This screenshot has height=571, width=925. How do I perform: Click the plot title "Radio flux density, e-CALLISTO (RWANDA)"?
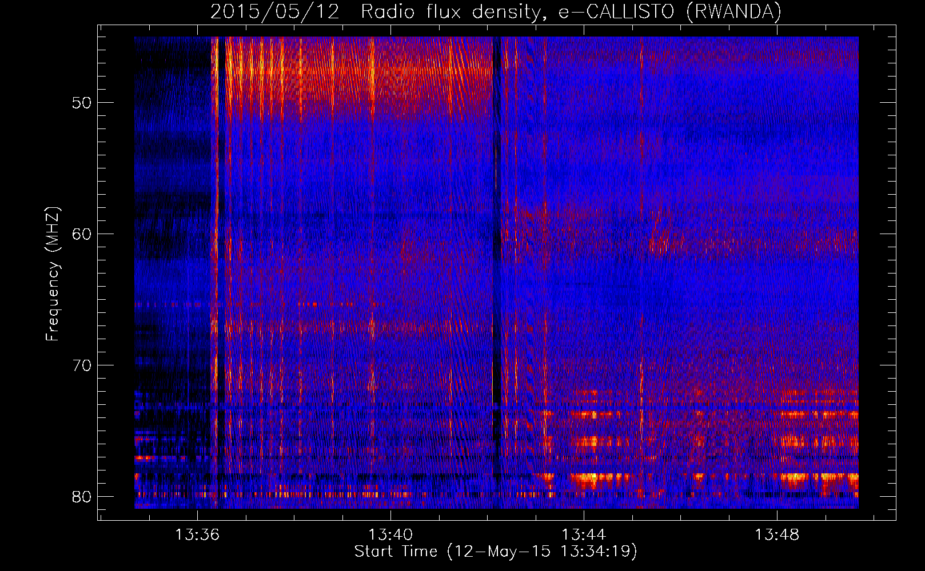click(571, 11)
